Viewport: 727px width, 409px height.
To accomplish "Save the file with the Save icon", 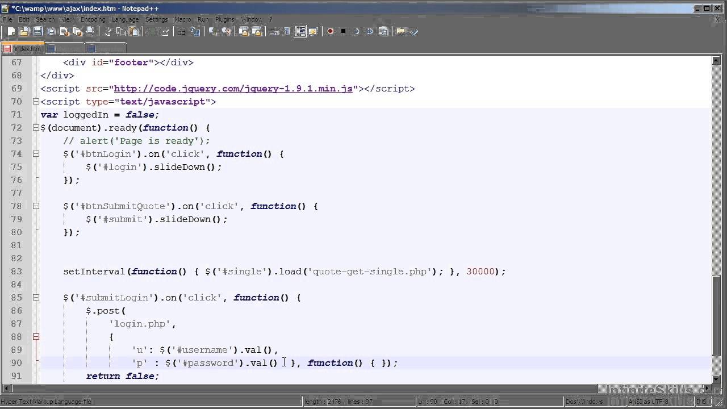I will tap(37, 32).
